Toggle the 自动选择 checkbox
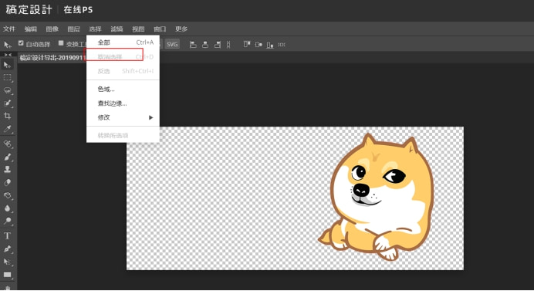This screenshot has width=534, height=291. click(x=21, y=43)
